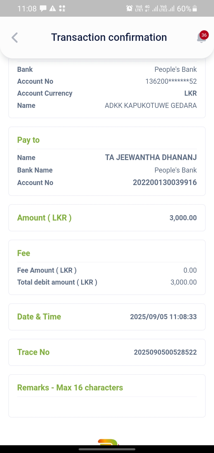214x453 pixels.
Task: Tap the Amount (LKR) value 3,000.00
Action: click(183, 218)
